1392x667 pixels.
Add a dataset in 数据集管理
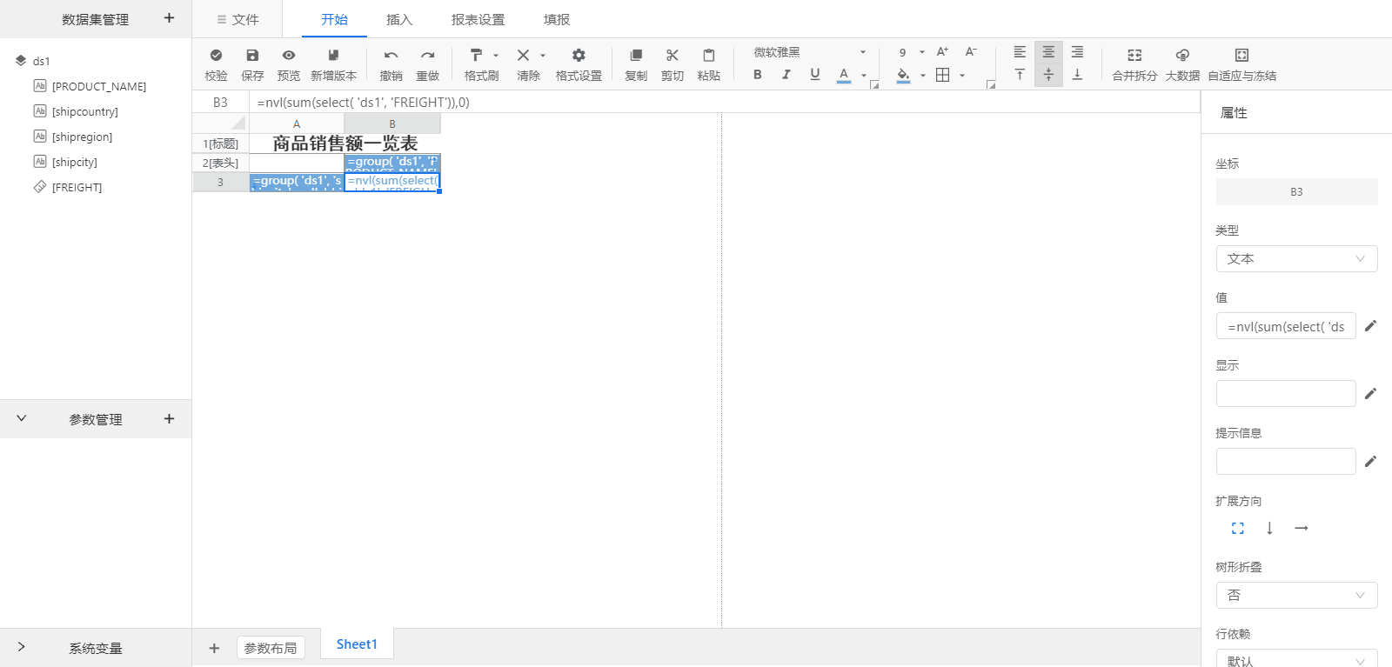pyautogui.click(x=169, y=18)
